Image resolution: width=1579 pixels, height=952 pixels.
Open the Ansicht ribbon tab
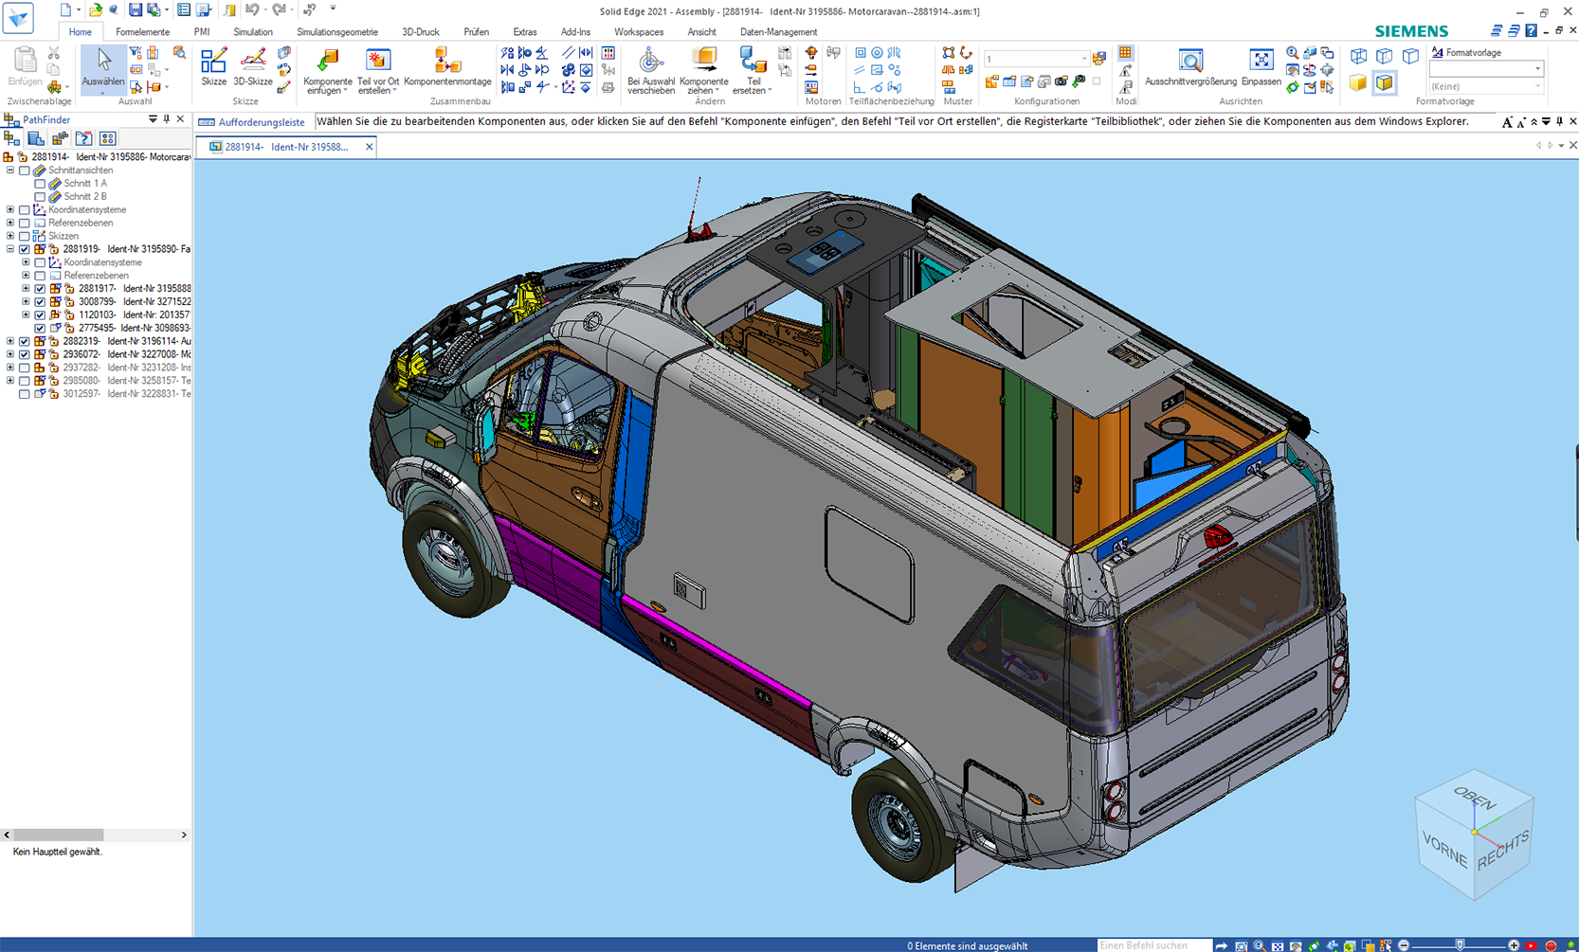point(701,32)
